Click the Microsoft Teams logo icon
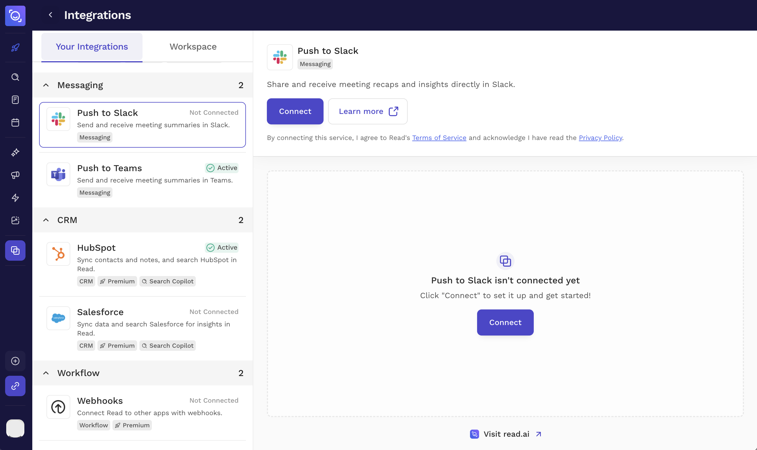Screen dimensions: 757x450 pyautogui.click(x=58, y=174)
